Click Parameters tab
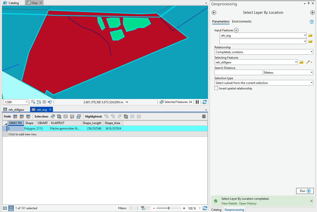317x212 pixels. coord(221,22)
